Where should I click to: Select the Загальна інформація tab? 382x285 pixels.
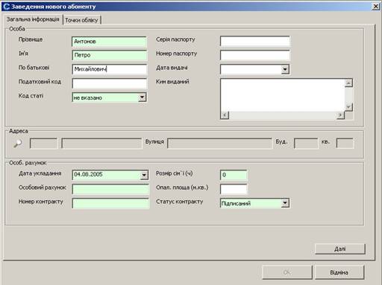point(33,19)
